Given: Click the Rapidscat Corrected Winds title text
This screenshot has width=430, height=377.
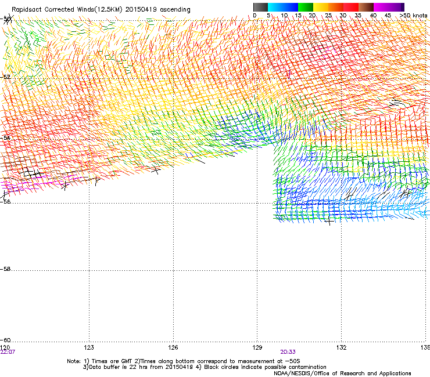Looking at the screenshot, I should [x=101, y=9].
